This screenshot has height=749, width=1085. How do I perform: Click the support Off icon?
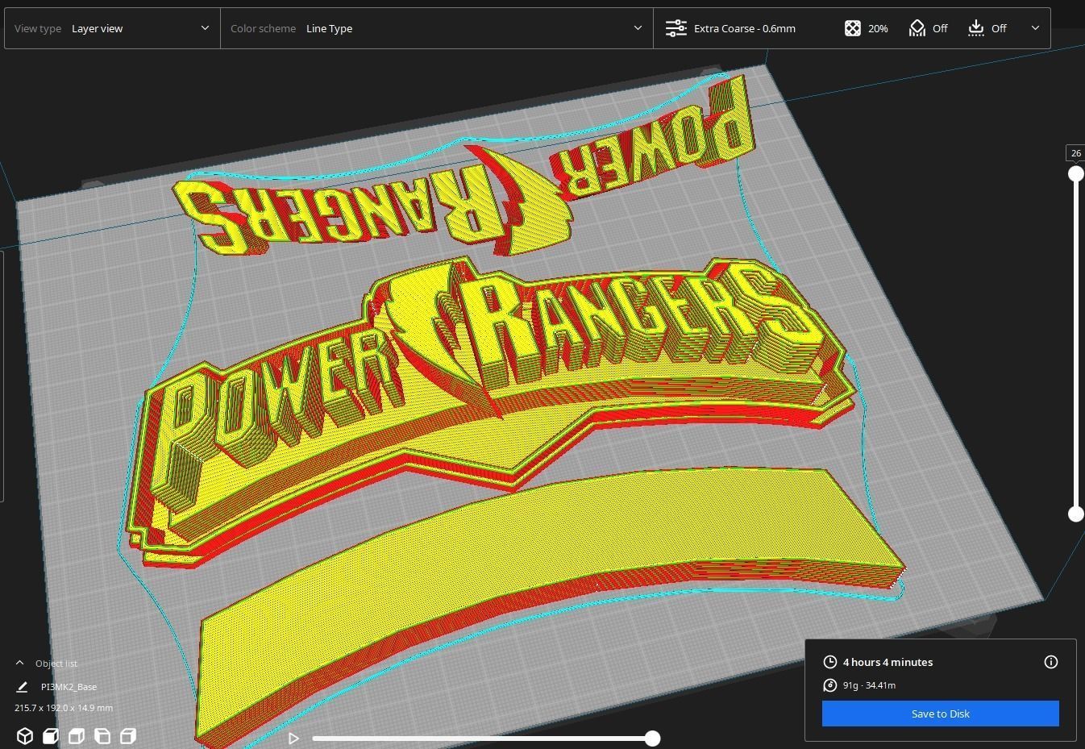pyautogui.click(x=917, y=28)
